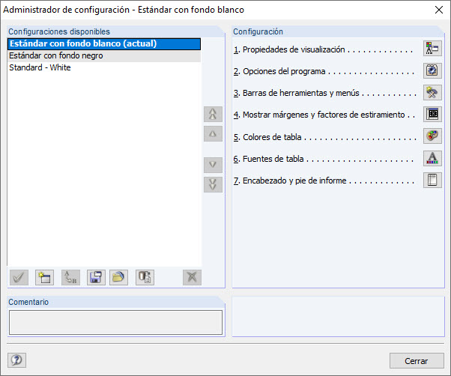The height and width of the screenshot is (376, 451).
Task: Click the move up arrow button
Action: pos(213,133)
